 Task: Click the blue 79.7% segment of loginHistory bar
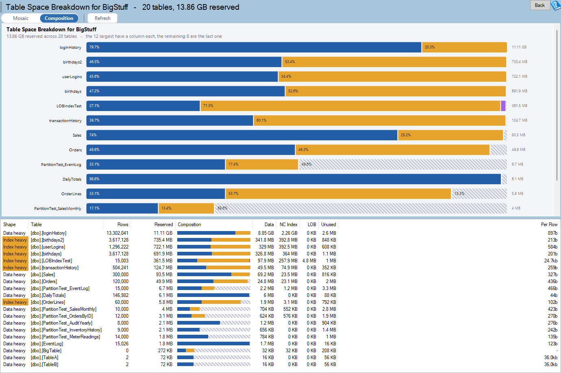coord(254,47)
